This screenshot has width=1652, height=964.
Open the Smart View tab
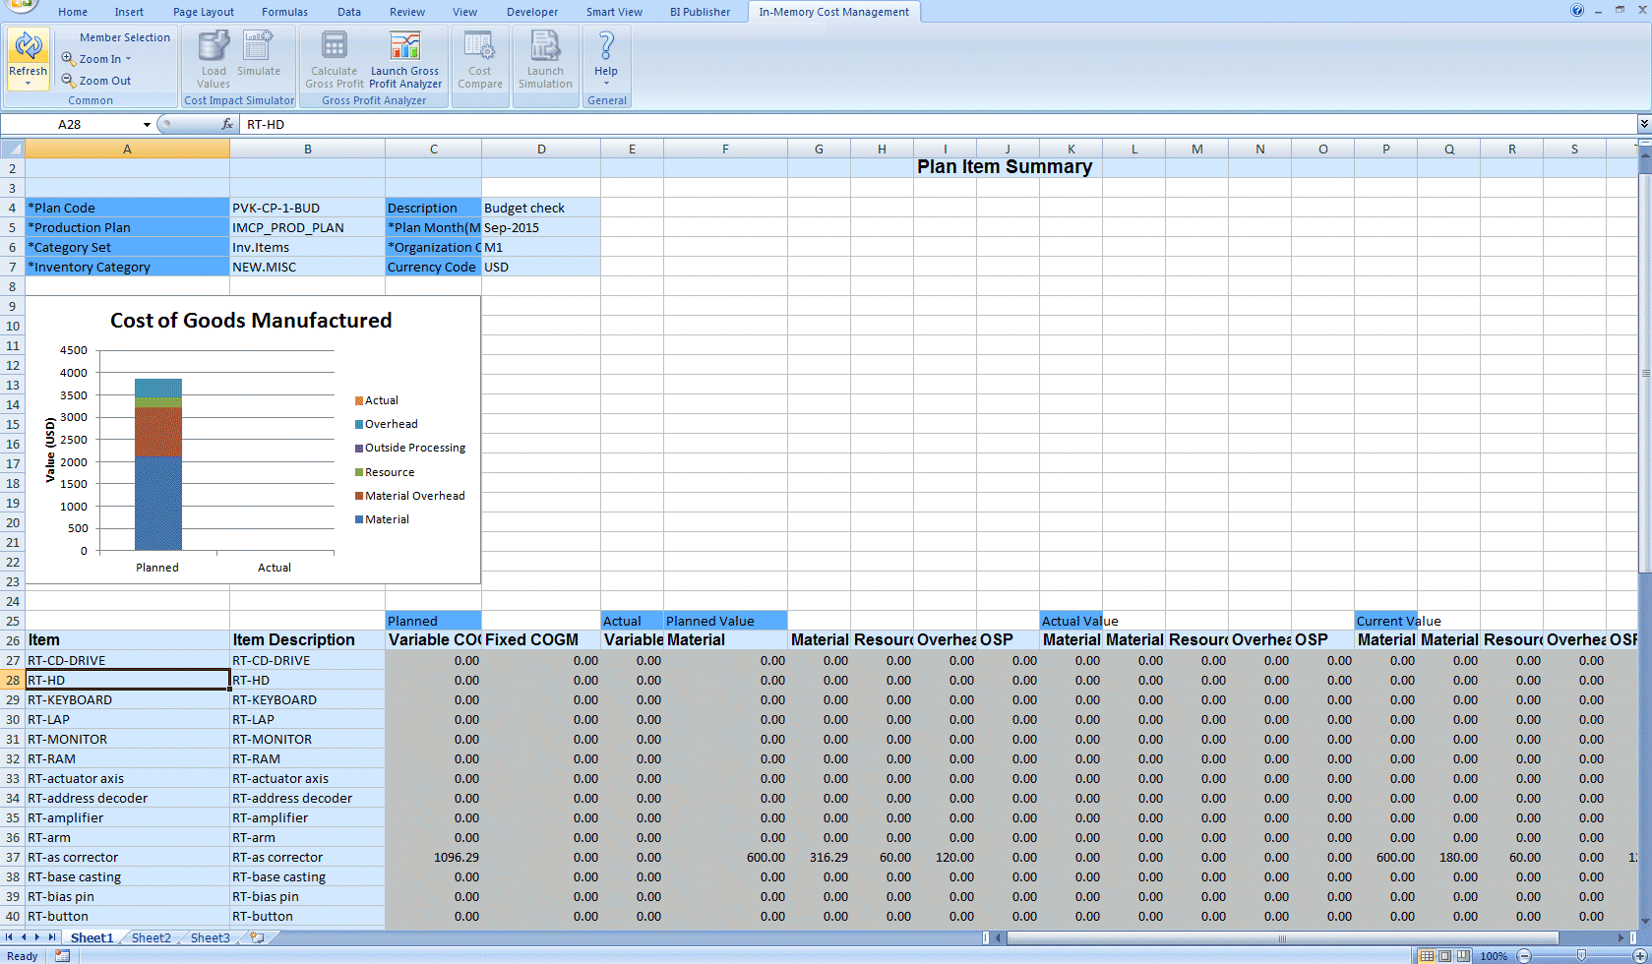(614, 12)
